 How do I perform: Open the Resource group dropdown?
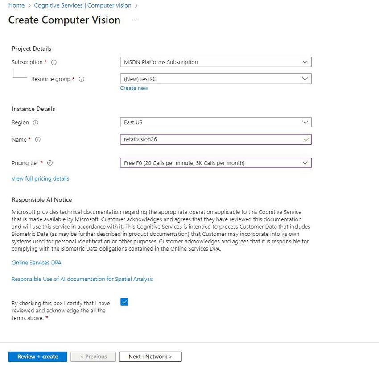click(215, 79)
